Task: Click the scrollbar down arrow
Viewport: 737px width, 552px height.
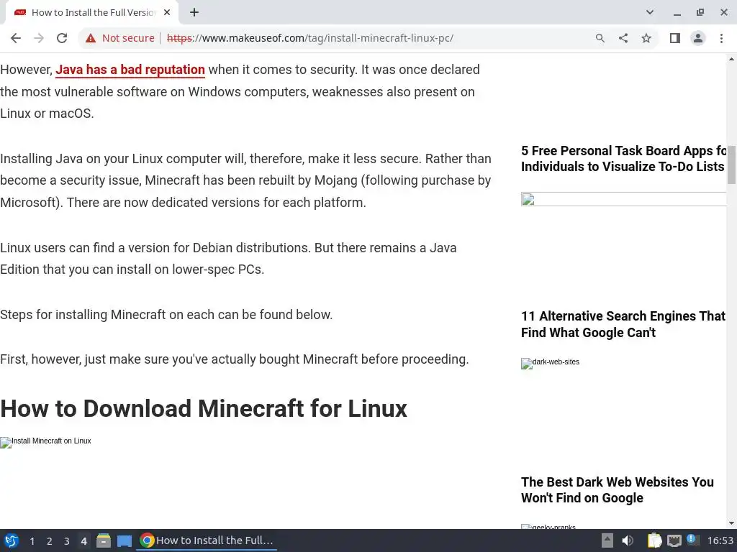Action: [731, 523]
